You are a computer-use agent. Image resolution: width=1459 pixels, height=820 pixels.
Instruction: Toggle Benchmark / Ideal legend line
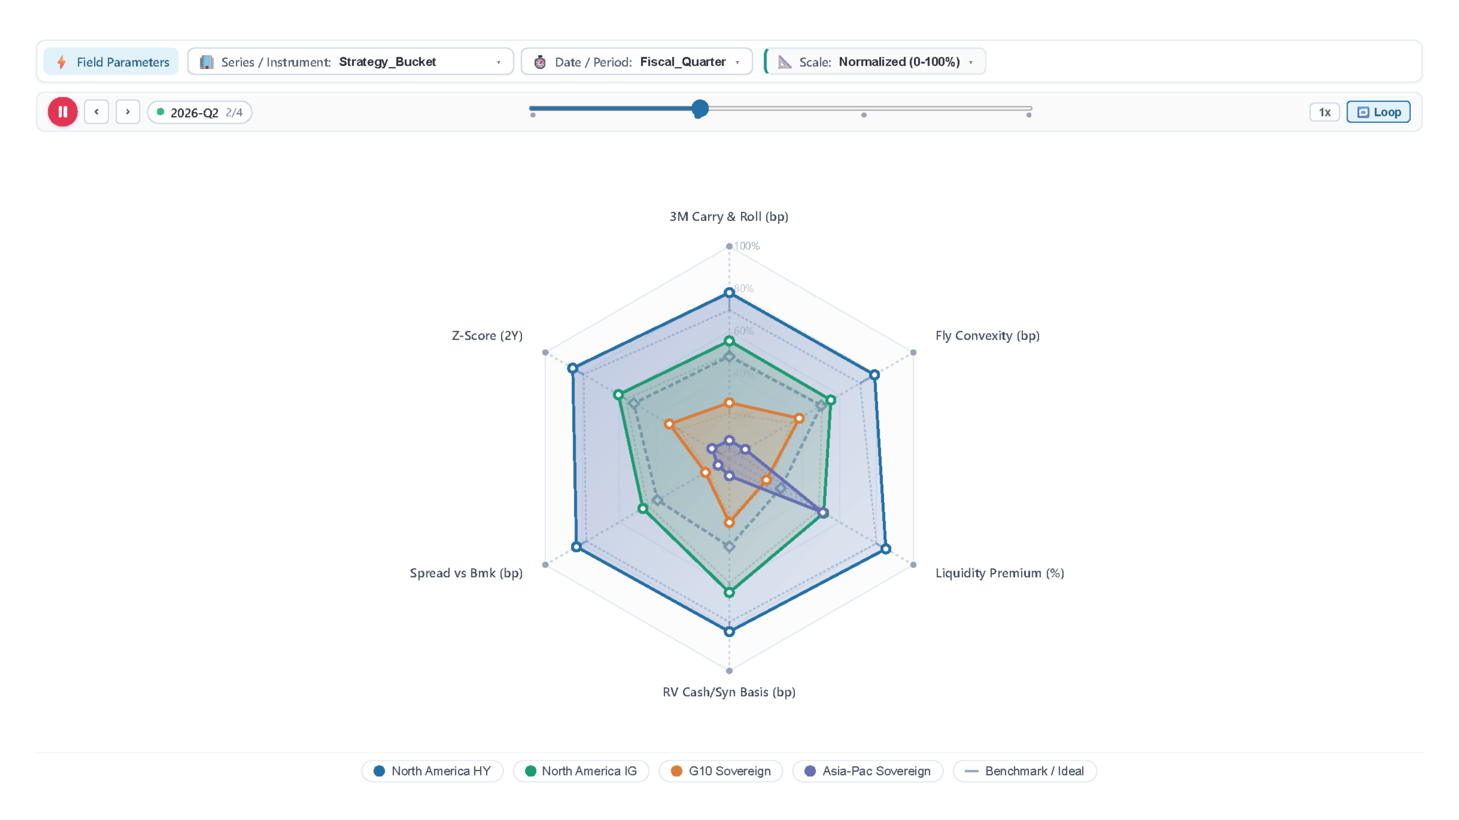pyautogui.click(x=1025, y=771)
